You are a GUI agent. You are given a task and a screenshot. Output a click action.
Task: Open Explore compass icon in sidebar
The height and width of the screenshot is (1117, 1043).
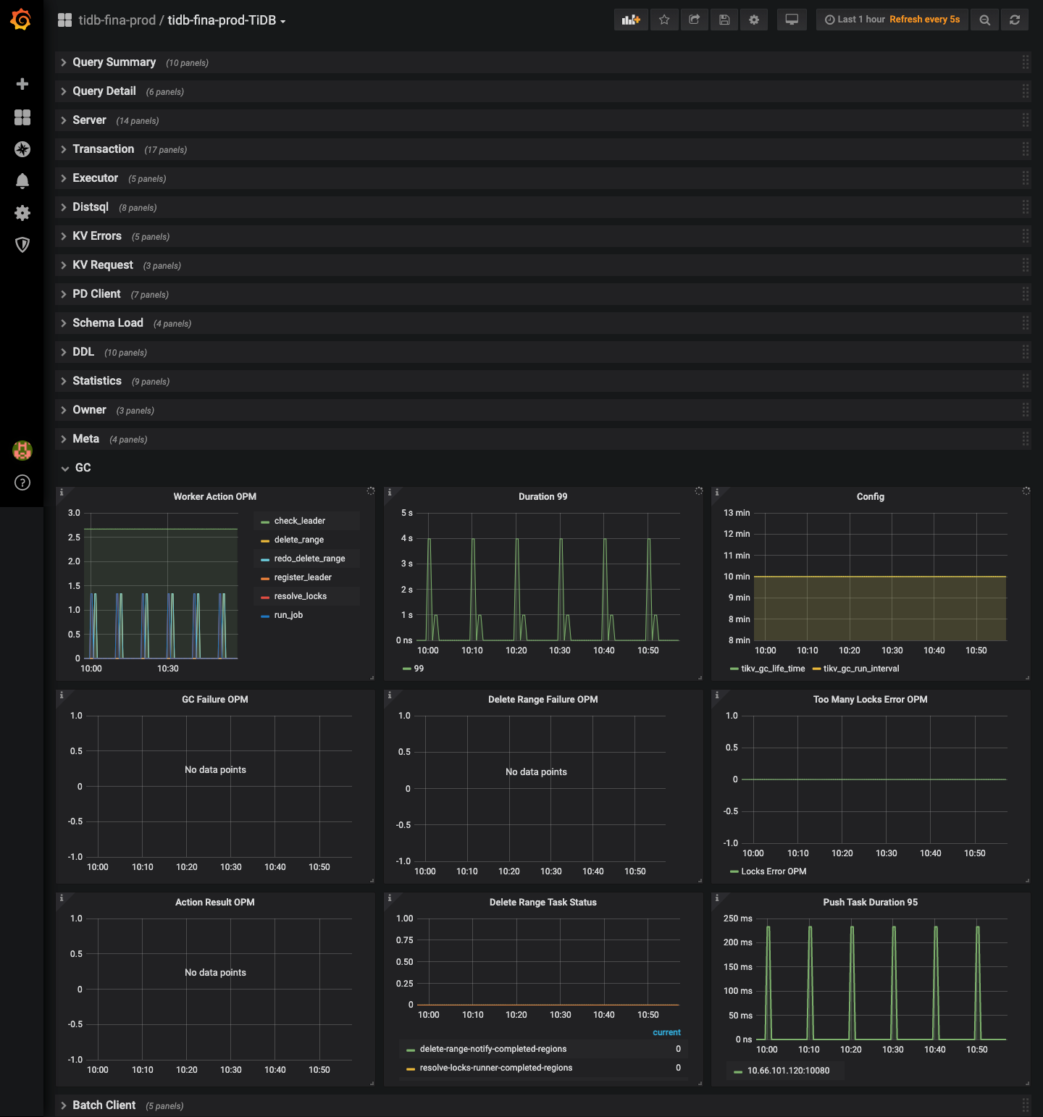pyautogui.click(x=22, y=149)
